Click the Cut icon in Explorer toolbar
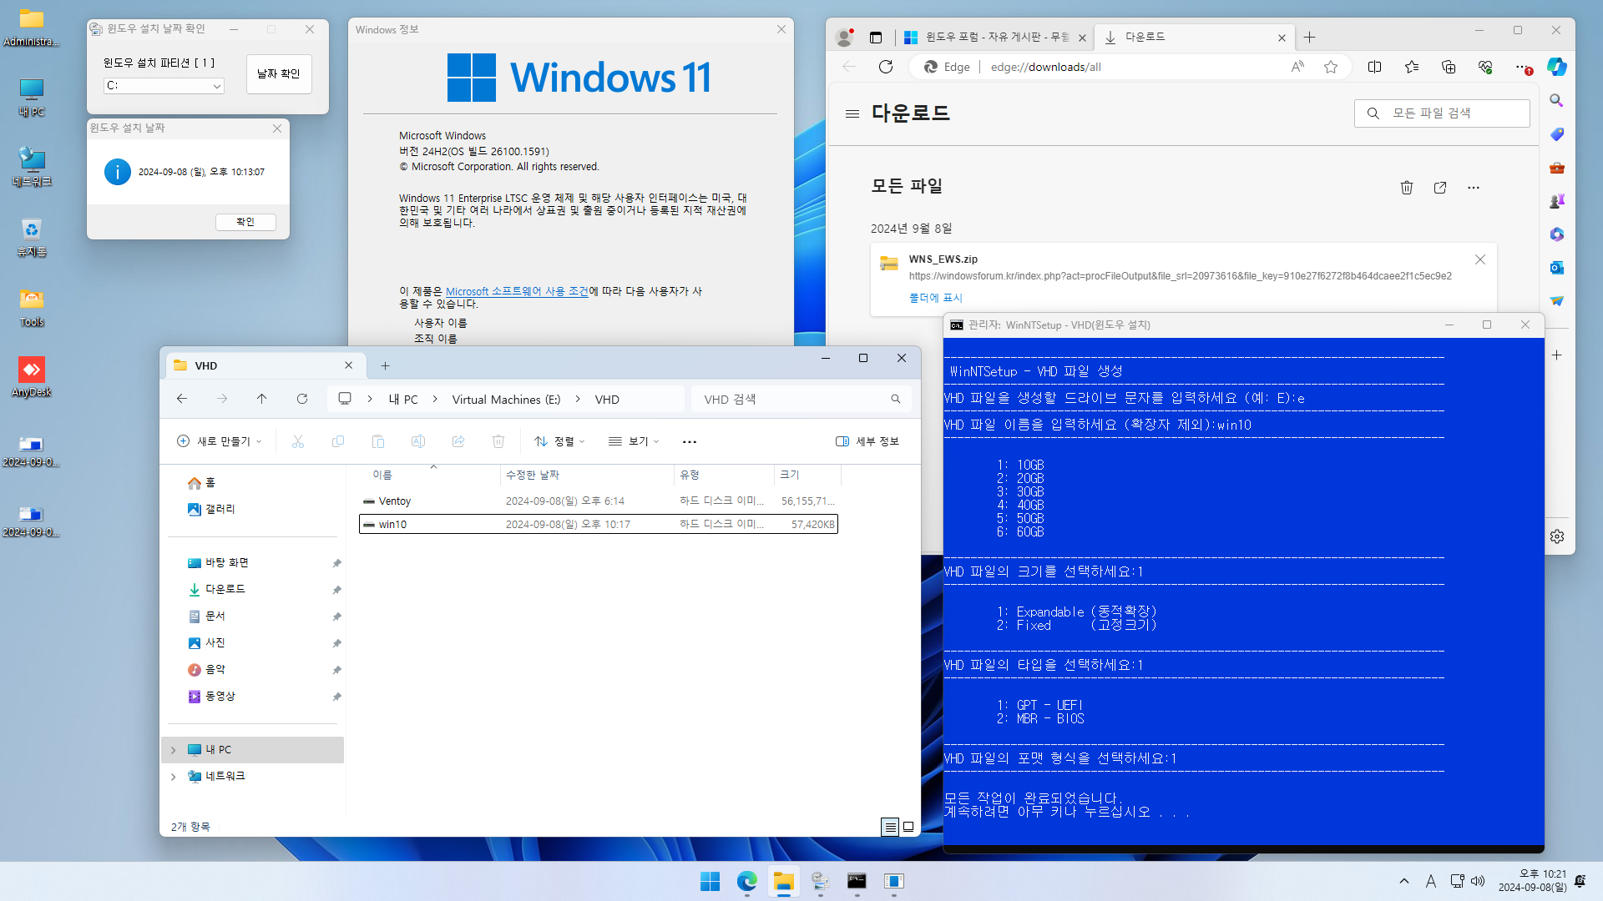Screen dimensions: 1603x901 tap(298, 441)
